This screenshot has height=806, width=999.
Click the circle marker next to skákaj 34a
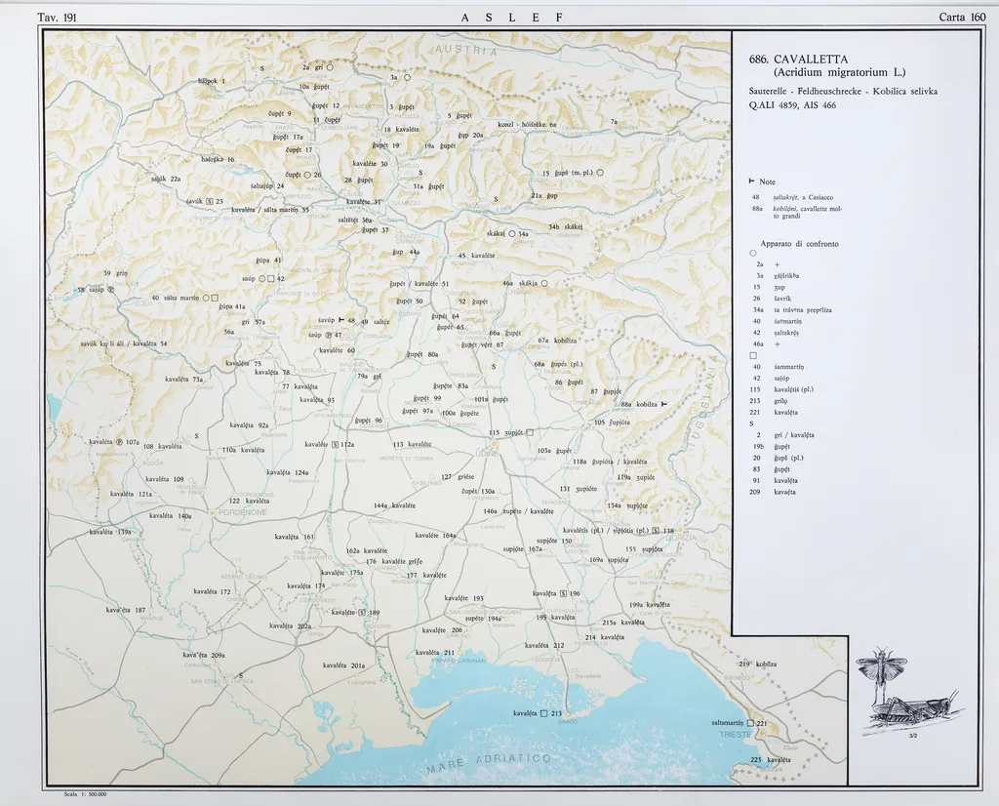(511, 234)
